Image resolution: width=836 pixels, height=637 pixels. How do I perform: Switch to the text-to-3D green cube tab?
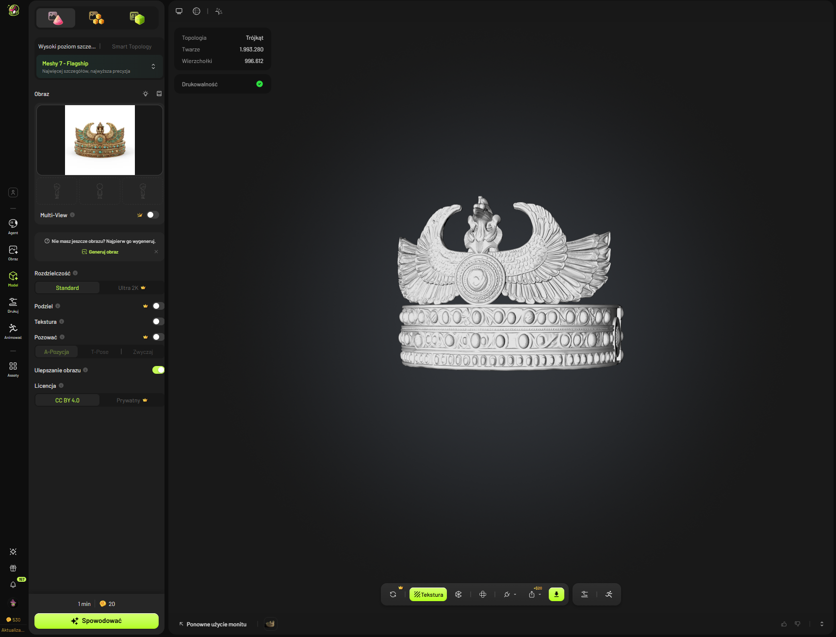click(137, 18)
